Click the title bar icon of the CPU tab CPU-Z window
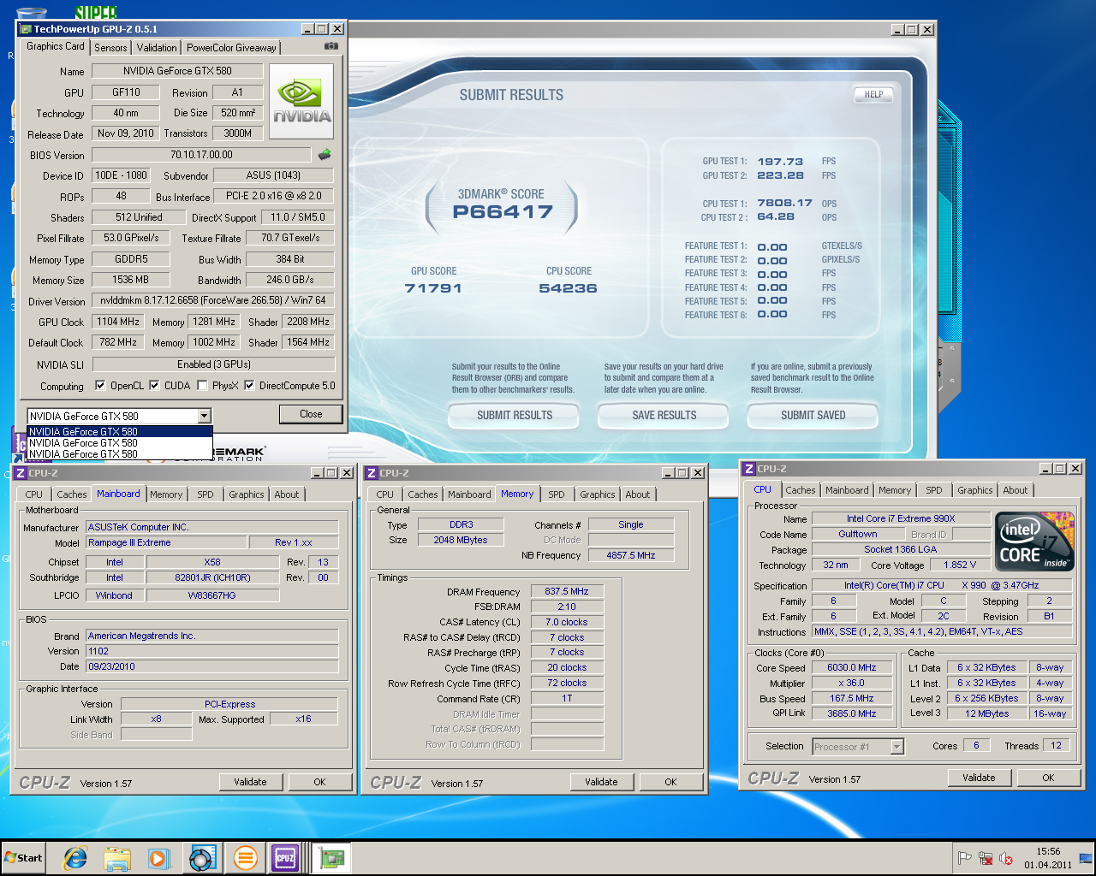The image size is (1096, 876). [749, 469]
